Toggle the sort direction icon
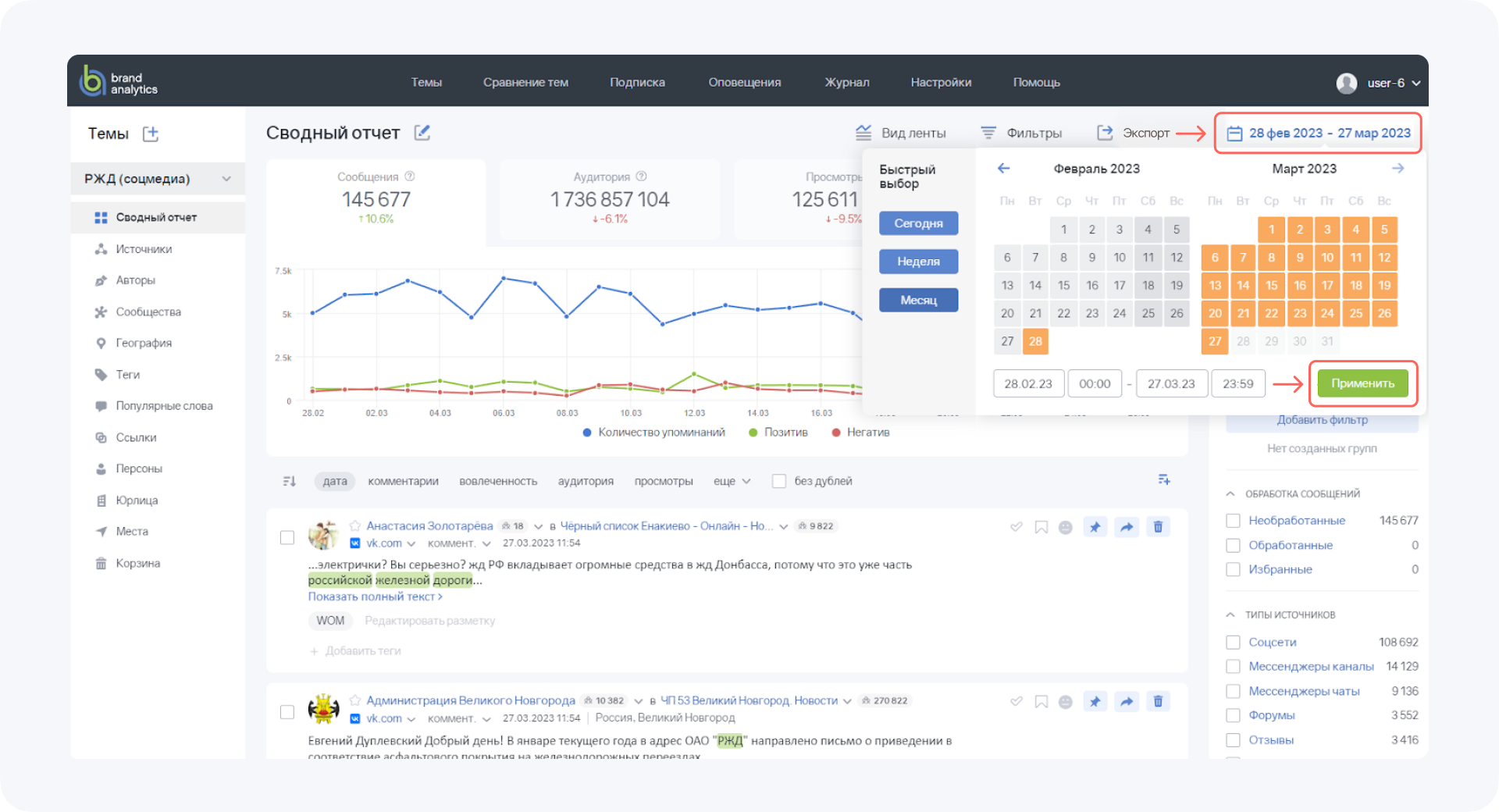This screenshot has height=812, width=1499. click(x=290, y=481)
